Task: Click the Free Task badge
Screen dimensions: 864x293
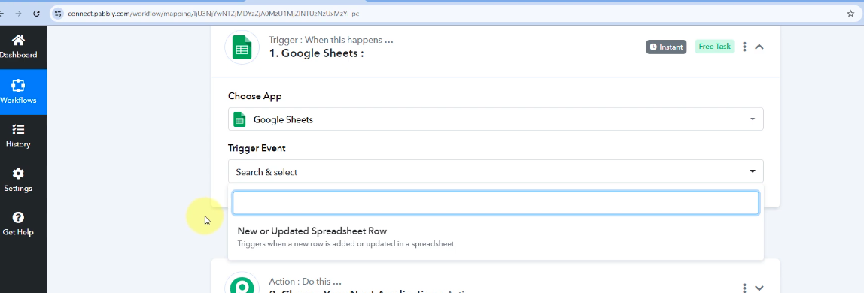Action: 715,47
